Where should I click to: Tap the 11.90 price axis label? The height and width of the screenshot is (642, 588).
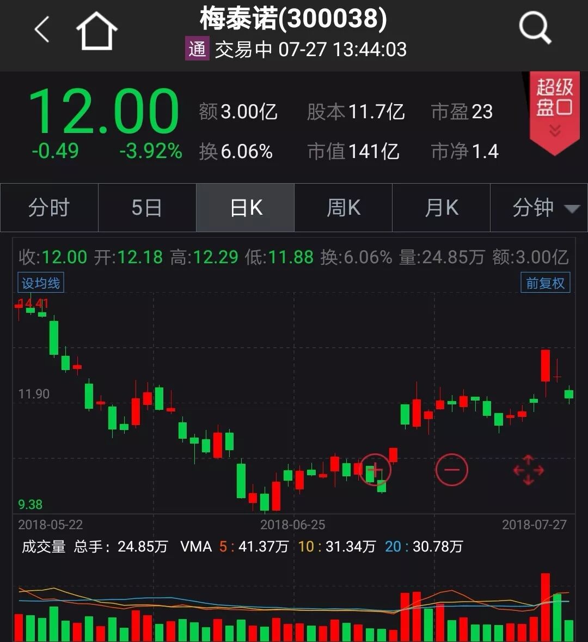coord(34,394)
